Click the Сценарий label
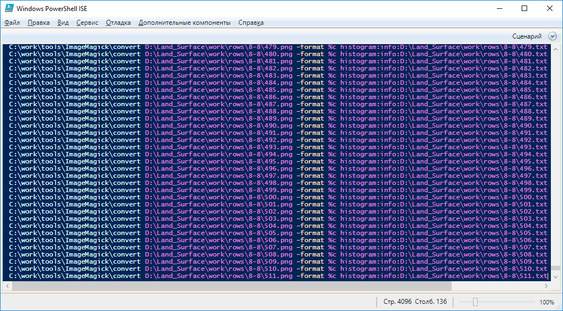 527,36
